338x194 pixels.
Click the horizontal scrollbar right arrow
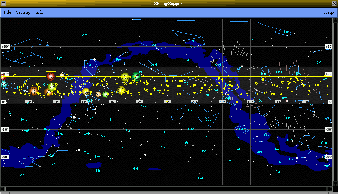pyautogui.click(x=330, y=189)
